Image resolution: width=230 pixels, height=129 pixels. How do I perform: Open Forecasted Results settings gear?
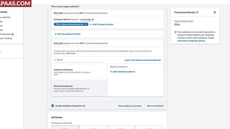215,13
